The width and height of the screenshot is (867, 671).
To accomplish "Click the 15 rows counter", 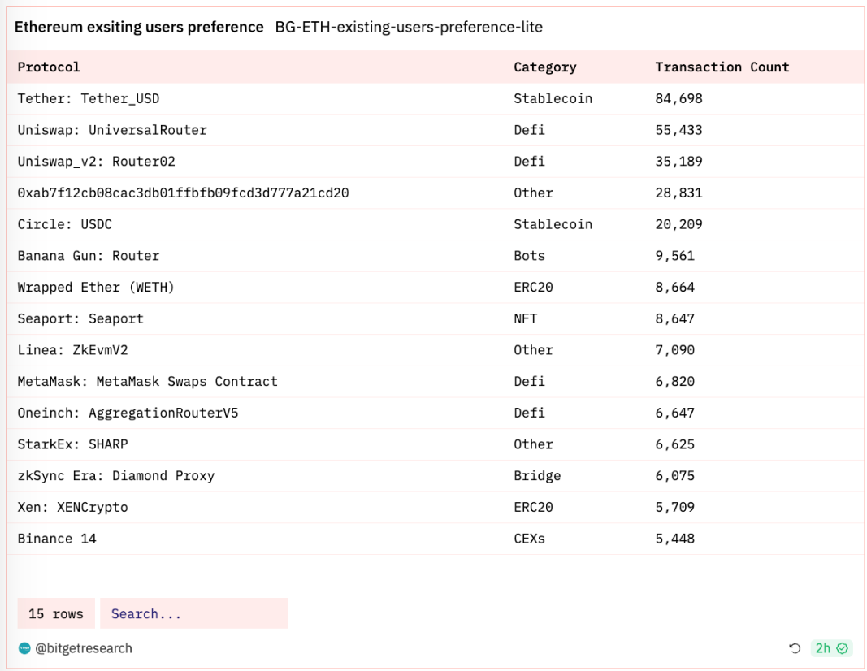I will coord(56,614).
